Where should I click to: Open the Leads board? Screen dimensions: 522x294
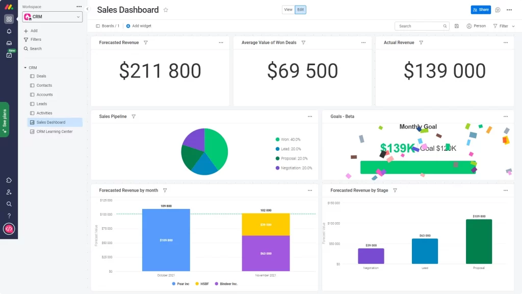click(42, 104)
